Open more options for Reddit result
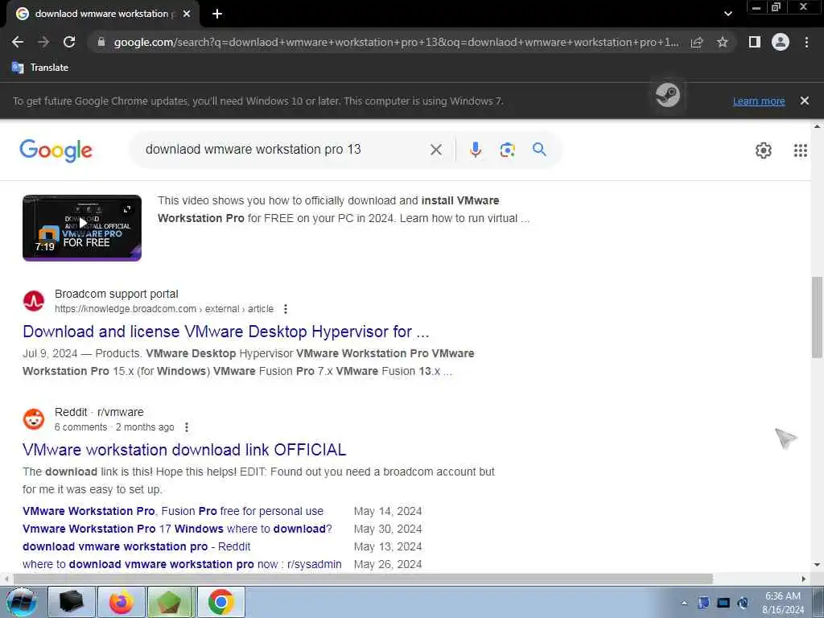The width and height of the screenshot is (824, 618). tap(187, 427)
